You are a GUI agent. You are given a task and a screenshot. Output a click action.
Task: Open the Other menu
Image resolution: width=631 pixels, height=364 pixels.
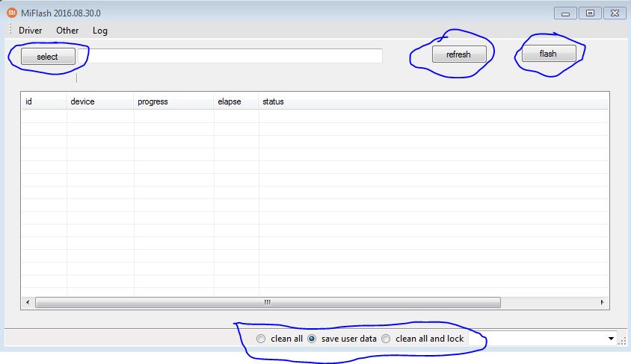pyautogui.click(x=67, y=31)
